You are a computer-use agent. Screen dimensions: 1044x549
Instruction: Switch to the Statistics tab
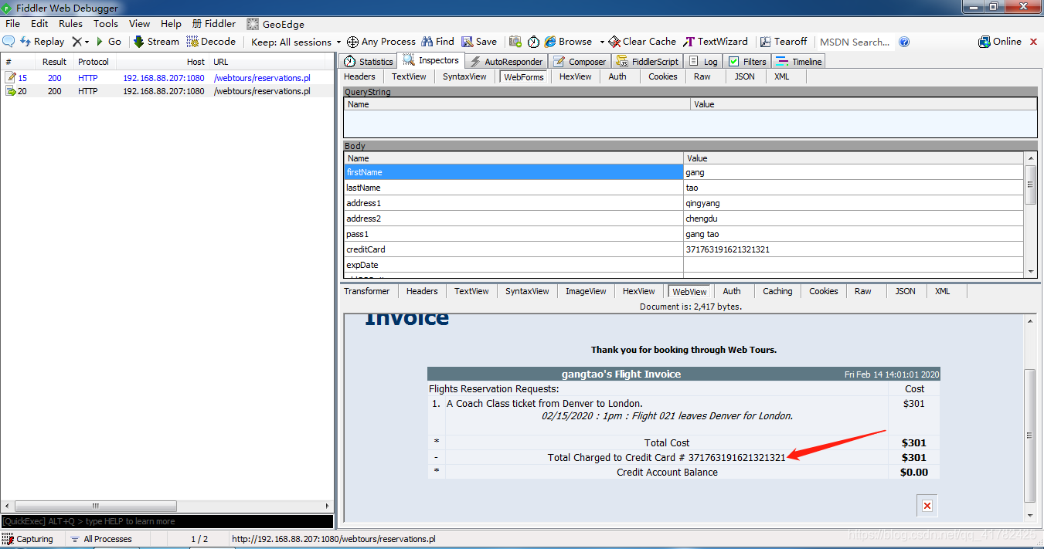(369, 61)
